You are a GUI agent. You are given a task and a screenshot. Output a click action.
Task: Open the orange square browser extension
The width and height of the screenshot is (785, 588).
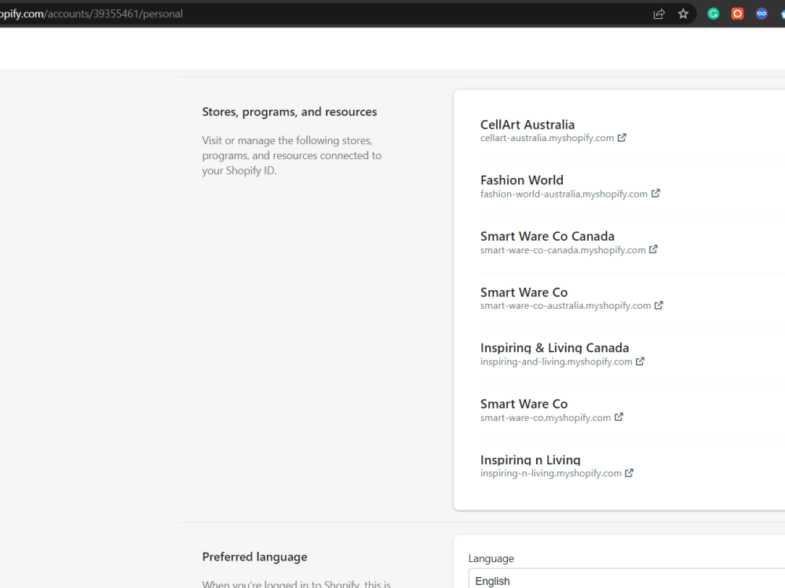tap(737, 14)
